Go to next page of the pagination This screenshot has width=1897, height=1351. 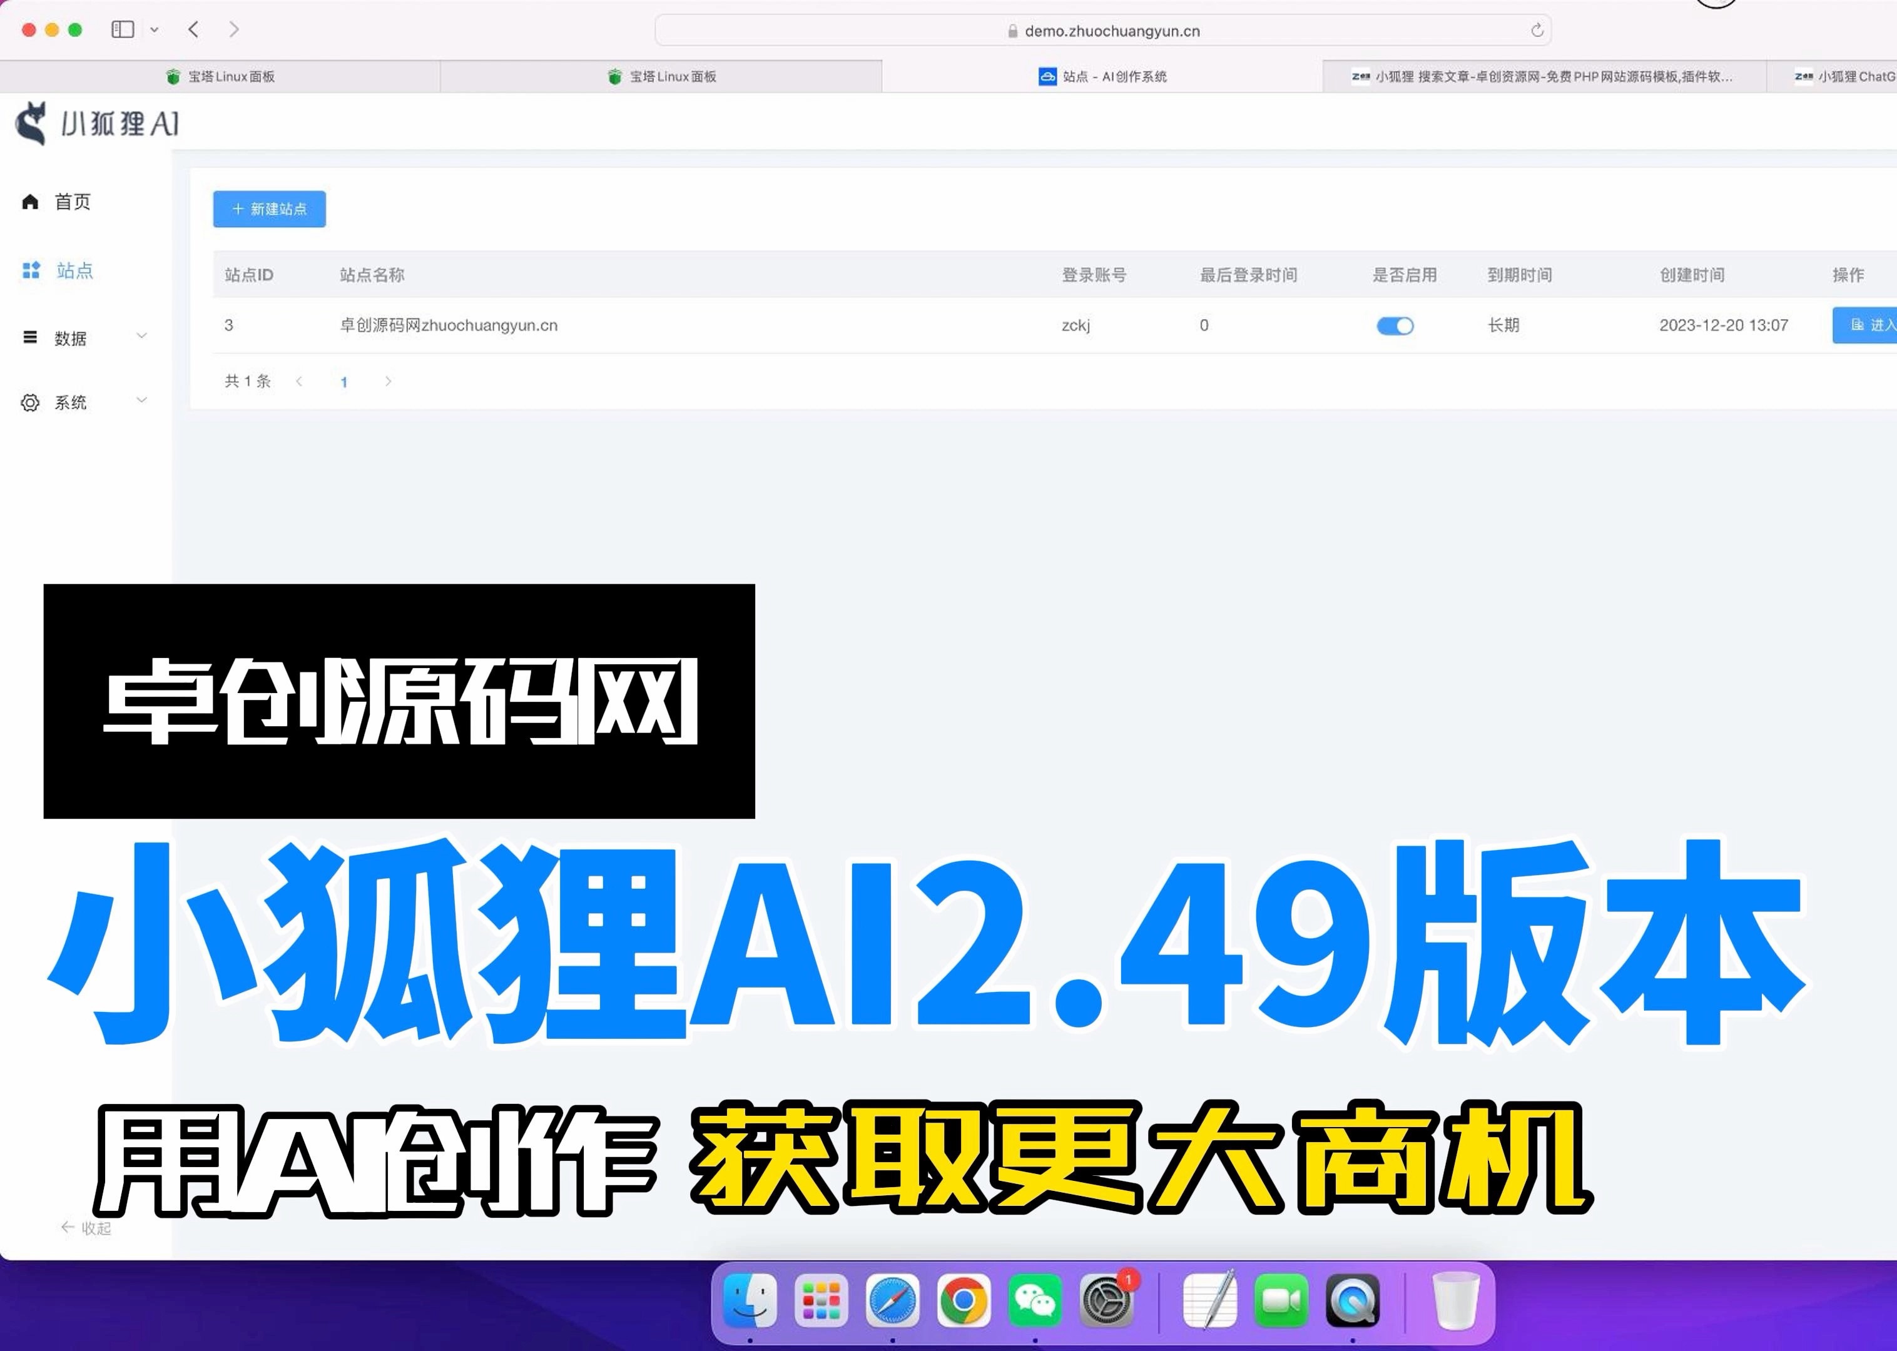tap(388, 381)
